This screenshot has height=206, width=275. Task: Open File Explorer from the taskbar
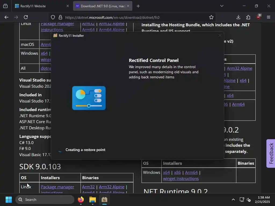click(x=92, y=200)
